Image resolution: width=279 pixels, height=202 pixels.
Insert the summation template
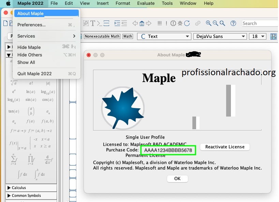point(14,159)
